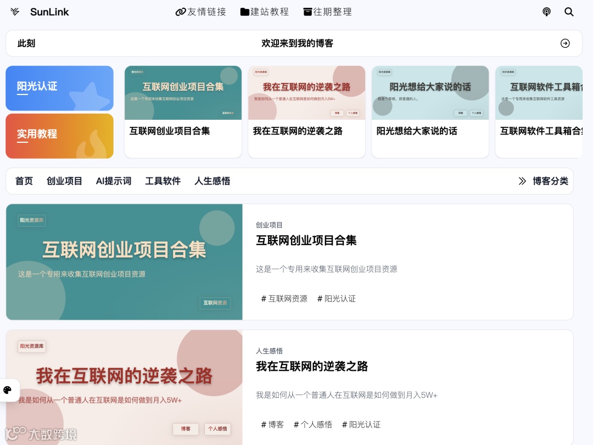Click carousel card title 我在互联网的逆袭之路
Image resolution: width=593 pixels, height=445 pixels.
pyautogui.click(x=298, y=131)
